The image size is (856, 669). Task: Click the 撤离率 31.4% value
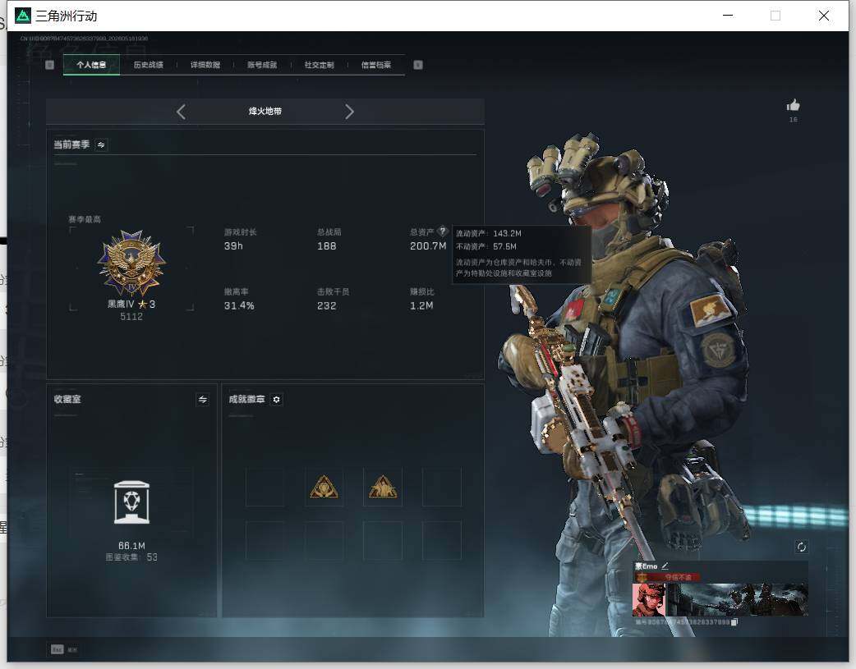[239, 305]
